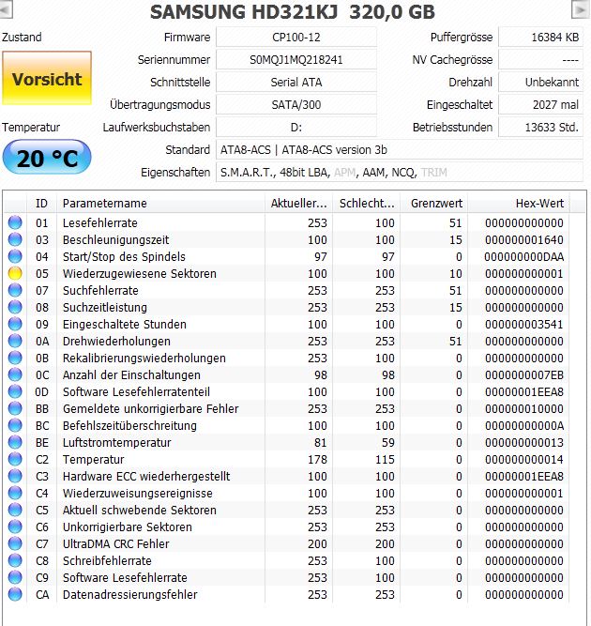The height and width of the screenshot is (626, 591).
Task: Click blue status icon for Suchzeitleistung
Action: point(15,307)
